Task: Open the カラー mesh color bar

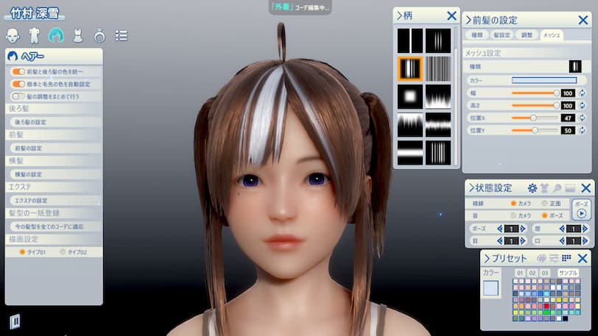Action: tap(544, 80)
